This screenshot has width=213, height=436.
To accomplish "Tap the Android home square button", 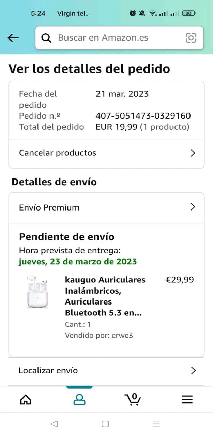I will [x=105, y=424].
